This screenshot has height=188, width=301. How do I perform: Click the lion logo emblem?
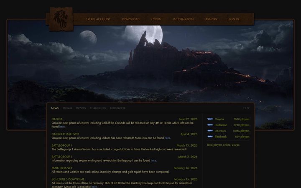click(61, 19)
